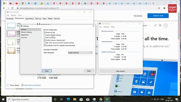The width and height of the screenshot is (181, 102).
Task: Select the Ethernet graph thumbnail
Action: (x=11, y=51)
